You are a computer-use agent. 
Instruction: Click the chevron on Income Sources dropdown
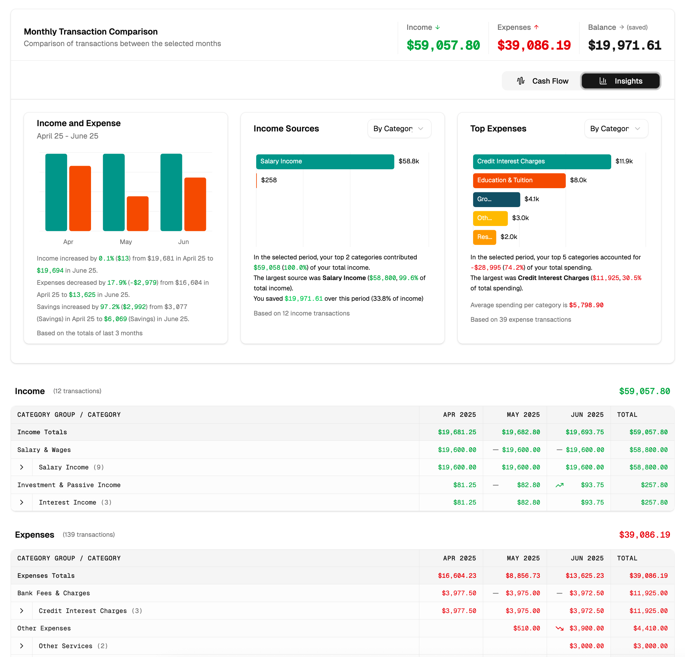[x=421, y=129]
